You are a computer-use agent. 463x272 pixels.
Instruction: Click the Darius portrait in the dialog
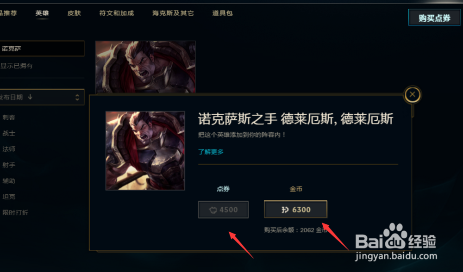[145, 150]
